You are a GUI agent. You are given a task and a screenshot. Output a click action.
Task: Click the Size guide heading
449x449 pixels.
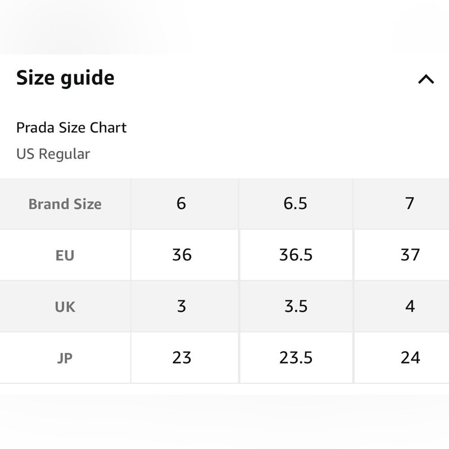[66, 78]
